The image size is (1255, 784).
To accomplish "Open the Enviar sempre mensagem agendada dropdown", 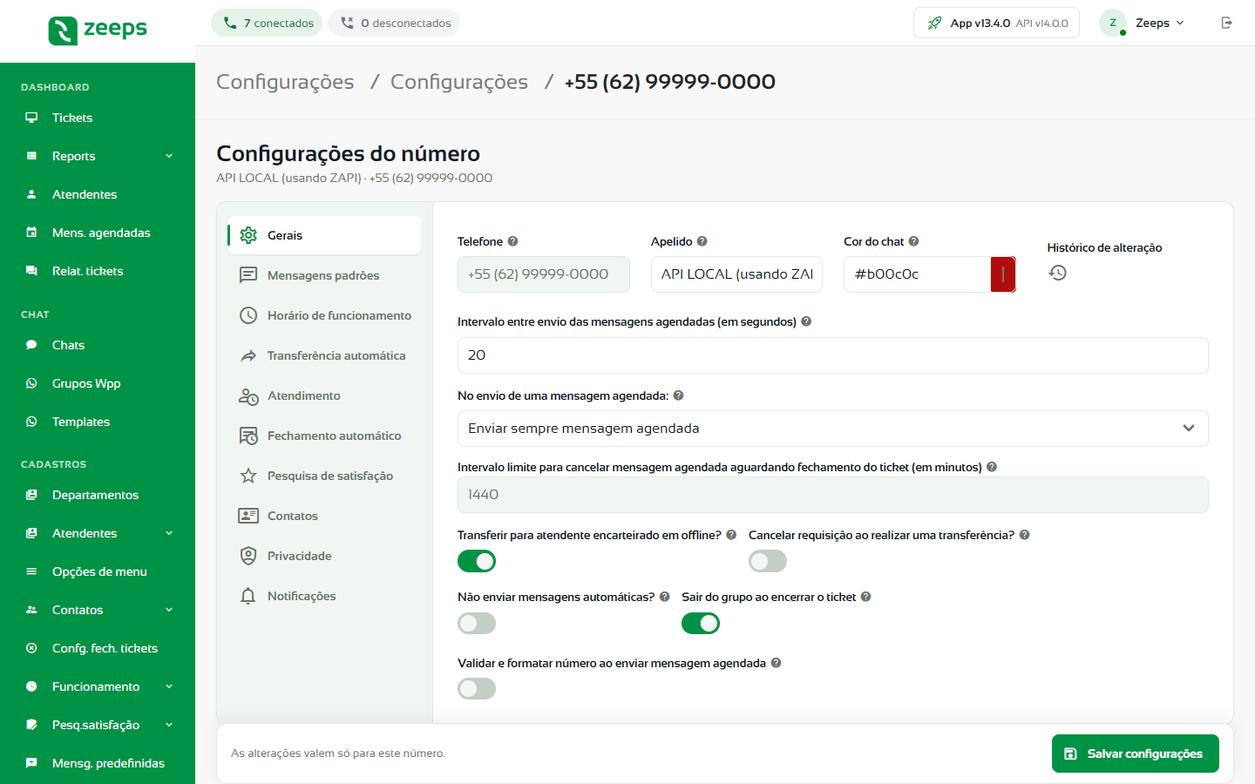I will [832, 429].
